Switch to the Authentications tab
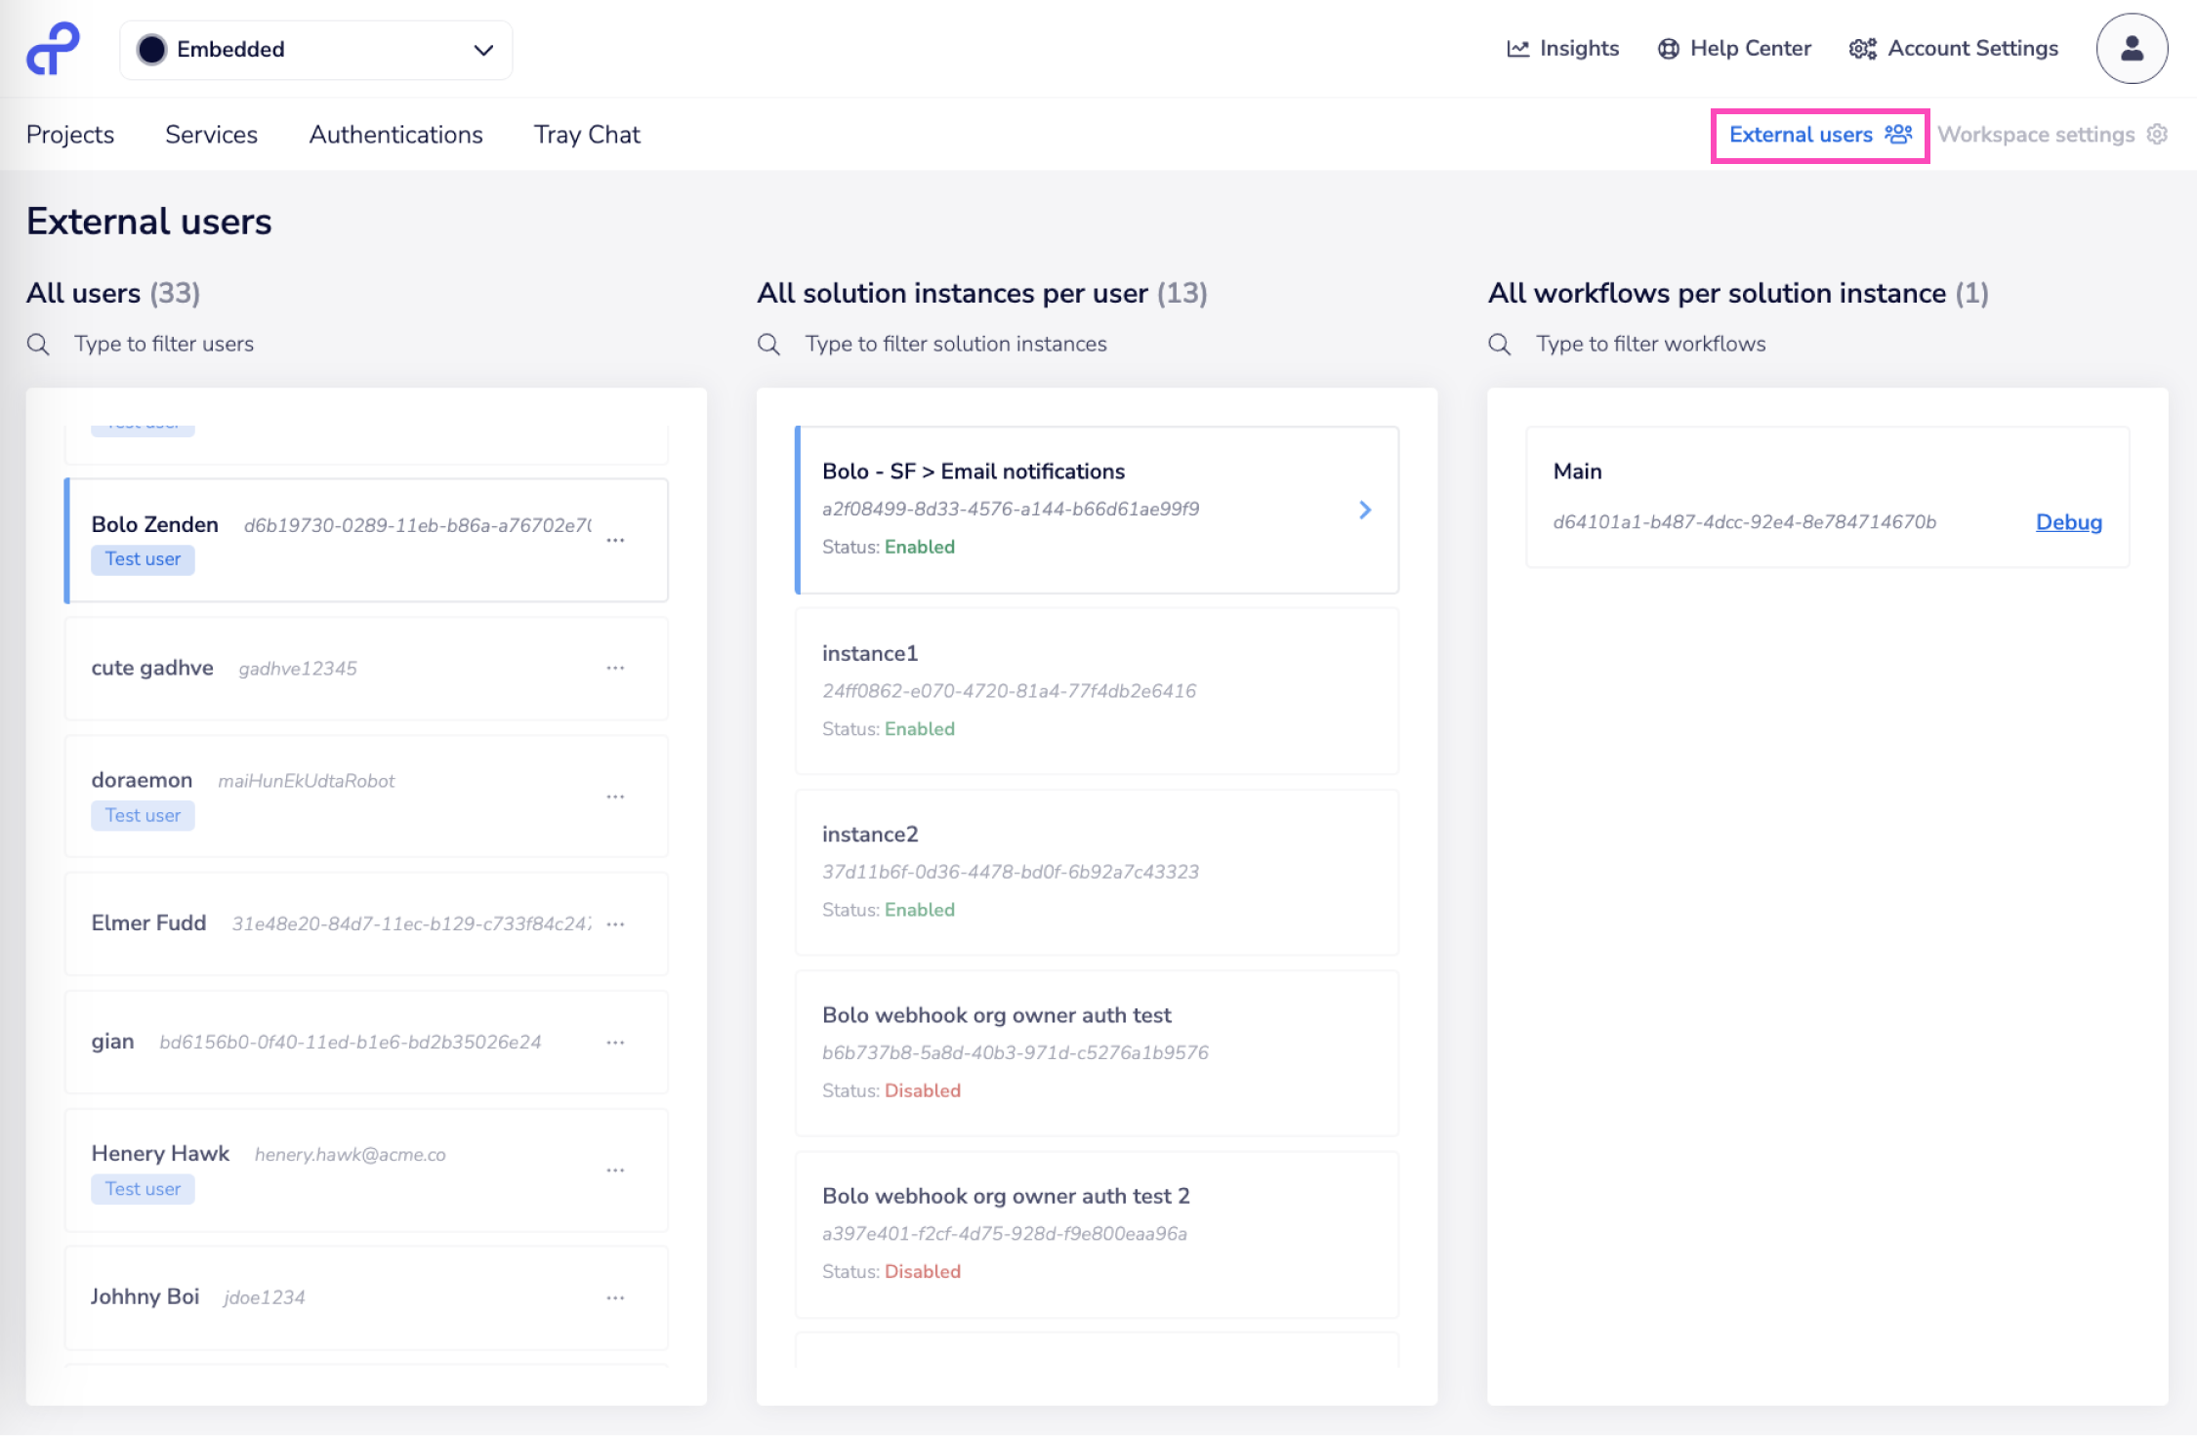 395,134
